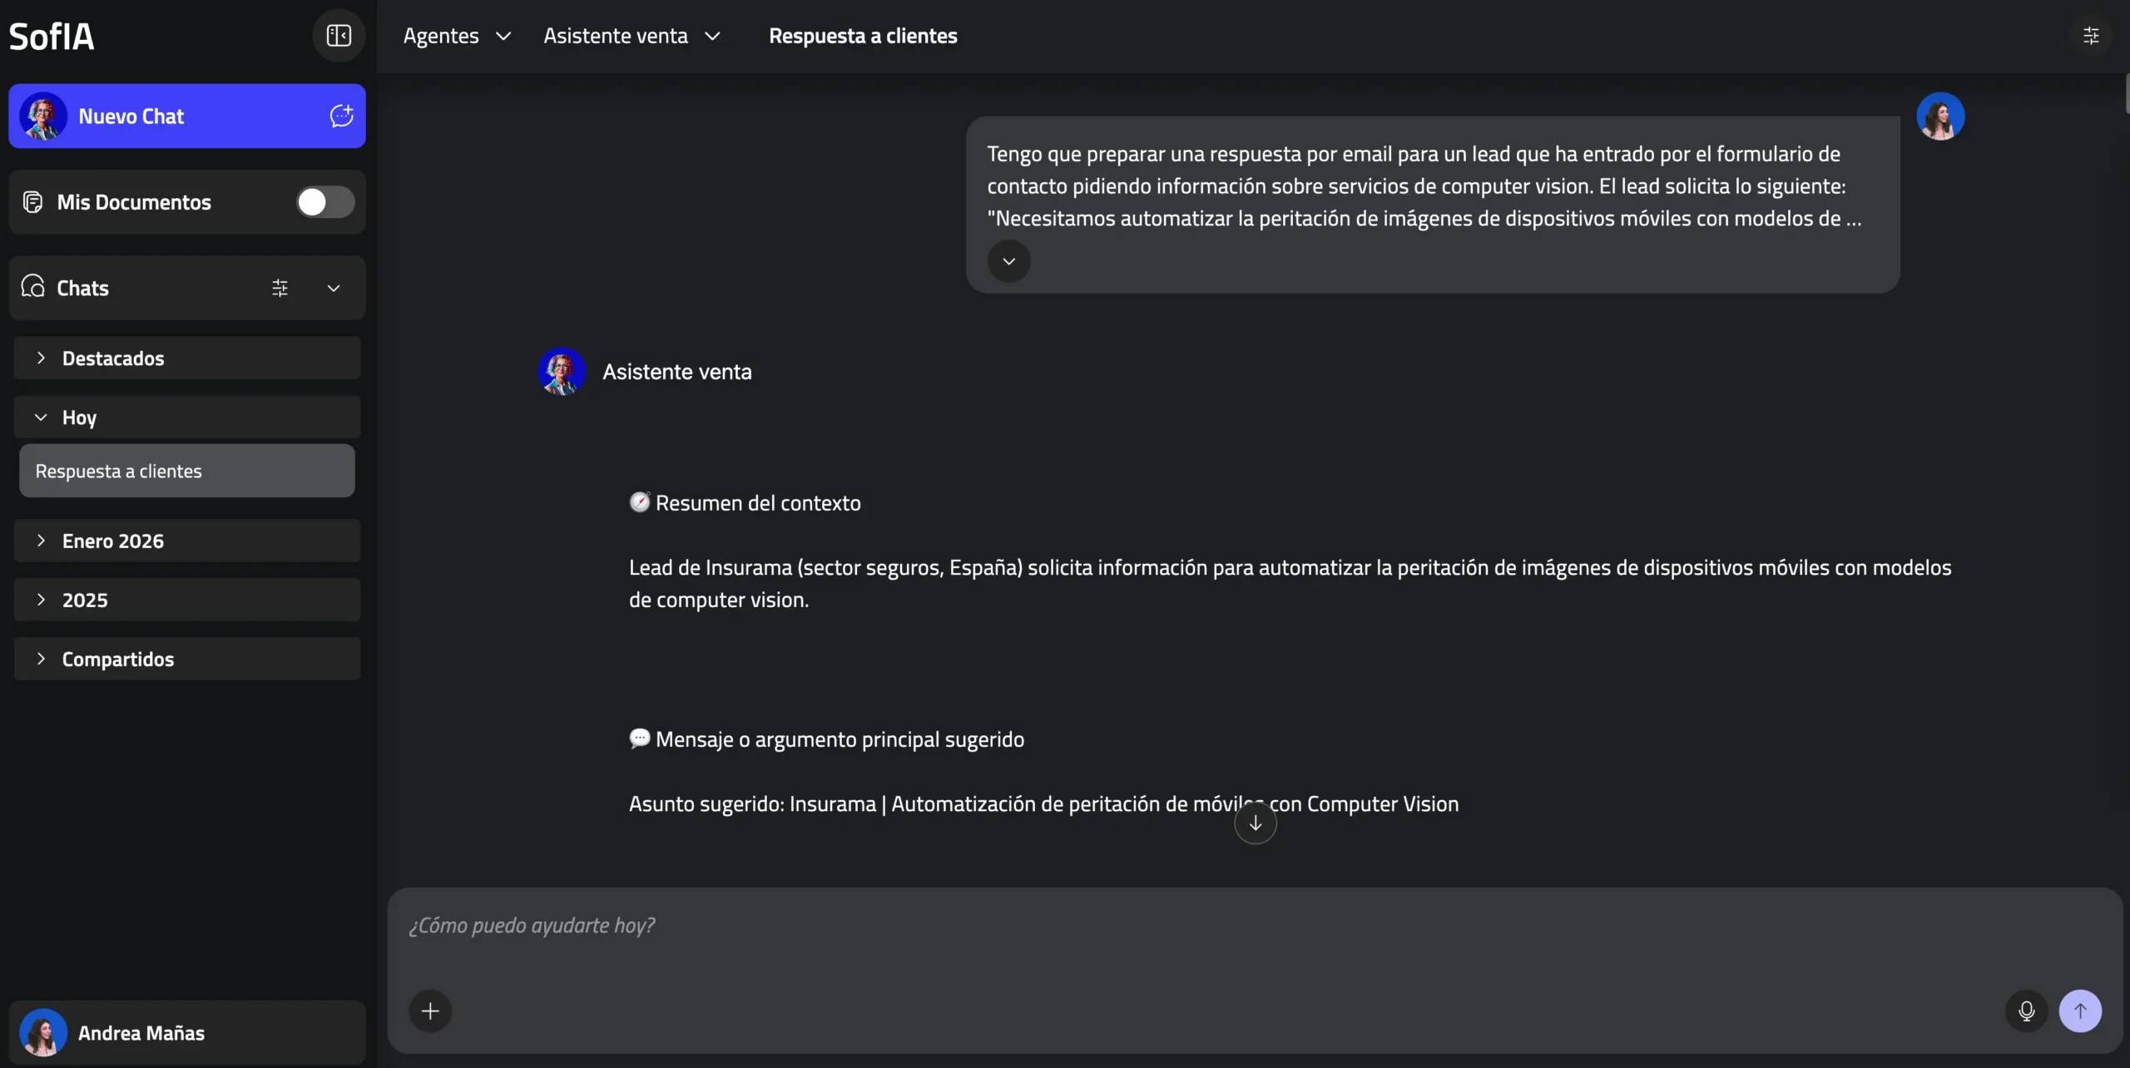Open the chat filter sliders icon beside Chats
The width and height of the screenshot is (2130, 1068).
click(x=280, y=288)
